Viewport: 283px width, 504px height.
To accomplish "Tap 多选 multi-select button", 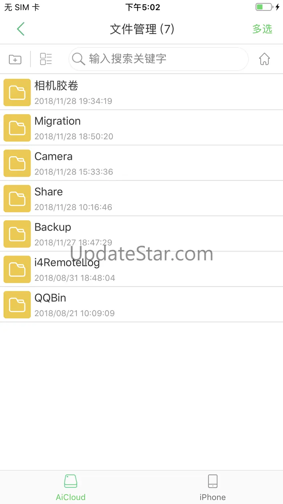I will coord(262,29).
